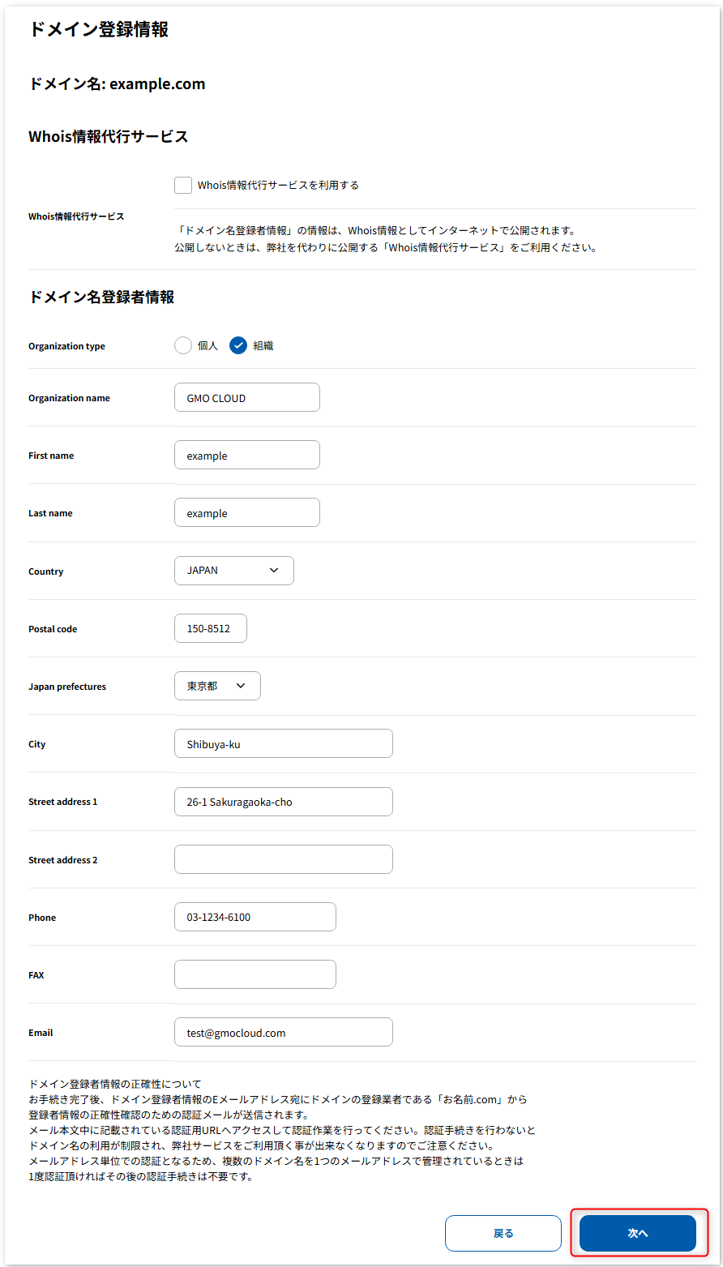Click the Postal code field showing 150-8512
Screen dimensions: 723x1267
[x=210, y=627]
